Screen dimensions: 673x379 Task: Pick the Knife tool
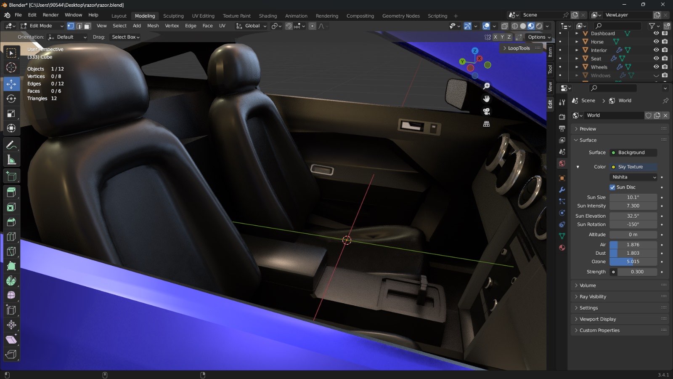click(x=11, y=251)
